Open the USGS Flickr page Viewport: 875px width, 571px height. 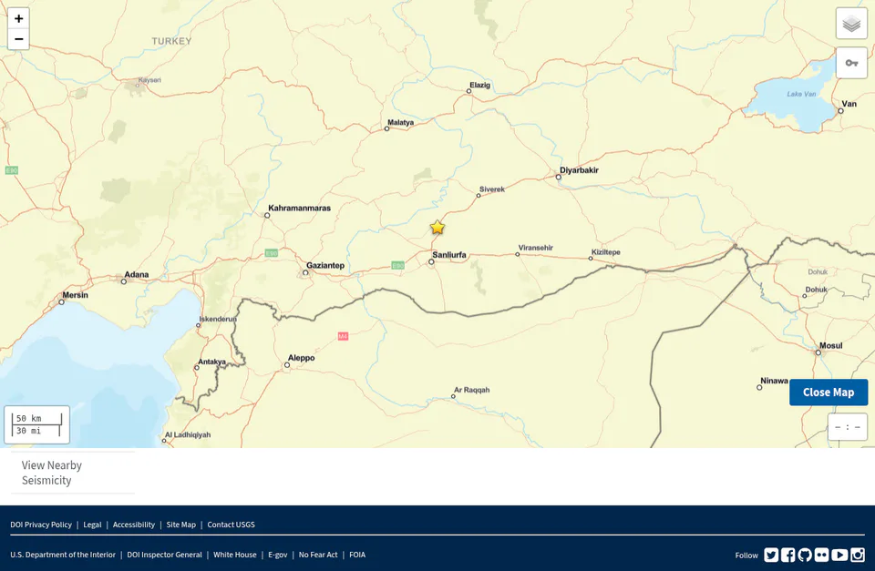coord(821,555)
